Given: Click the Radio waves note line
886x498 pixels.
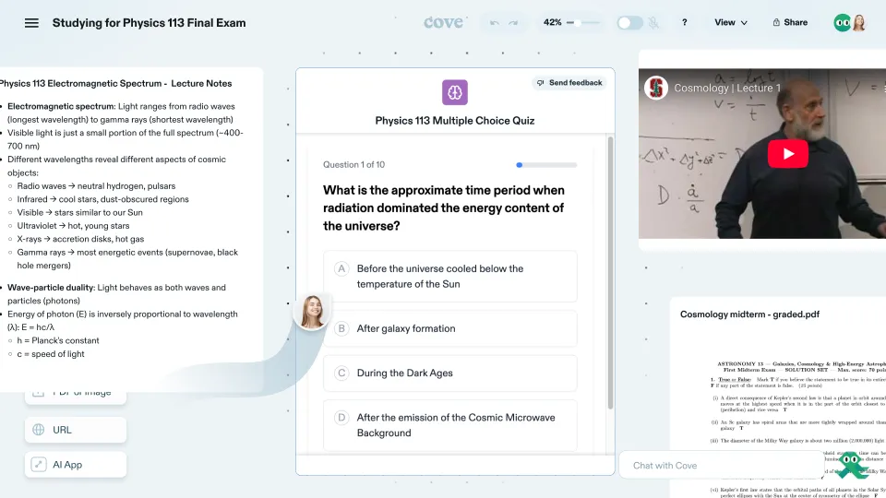Looking at the screenshot, I should pyautogui.click(x=96, y=186).
